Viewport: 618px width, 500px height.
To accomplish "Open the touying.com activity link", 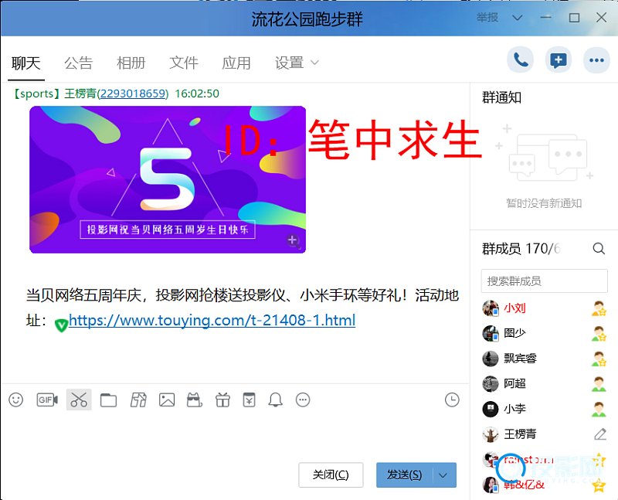I will 212,321.
